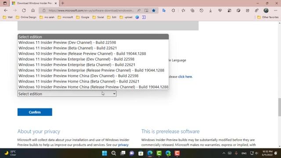Open the weather widget showing 22°C Clear
This screenshot has width=281, height=158.
click(x=10, y=153)
